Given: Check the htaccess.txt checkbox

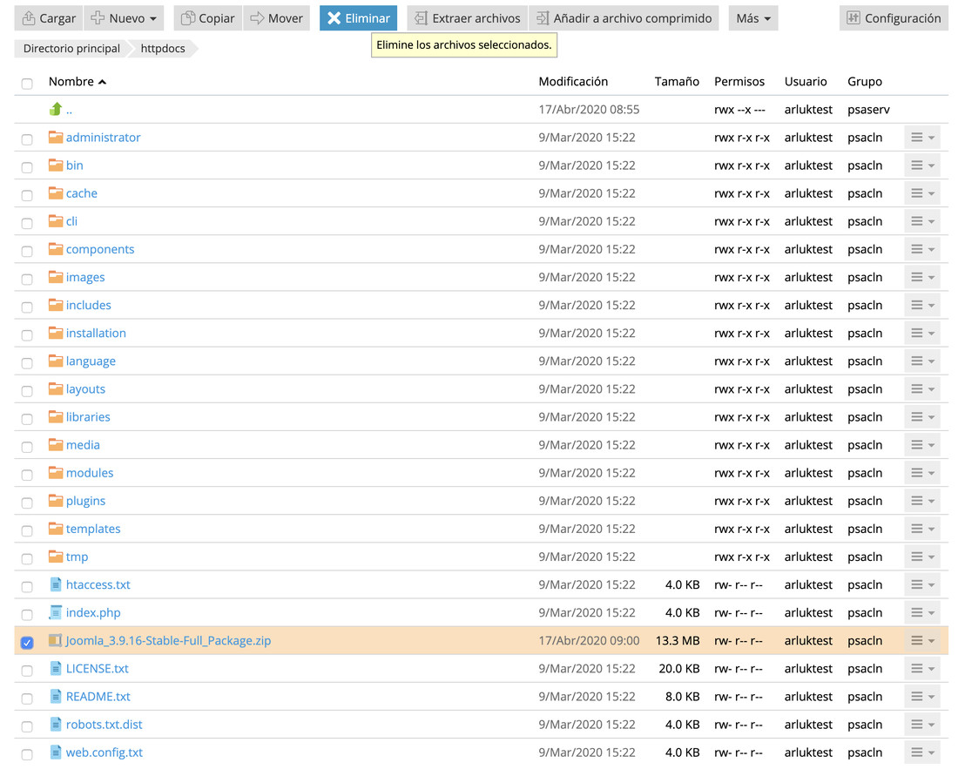Looking at the screenshot, I should coord(27,587).
